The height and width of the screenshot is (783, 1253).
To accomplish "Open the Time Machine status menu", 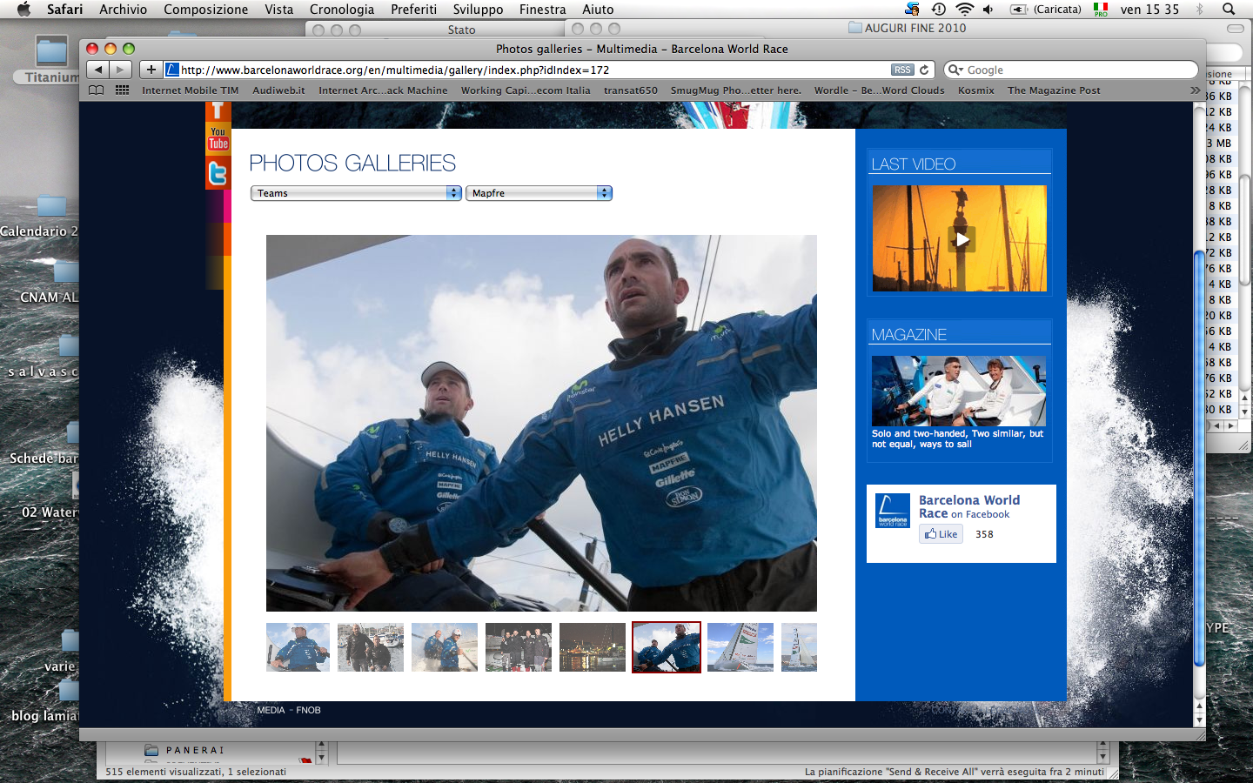I will pos(938,10).
